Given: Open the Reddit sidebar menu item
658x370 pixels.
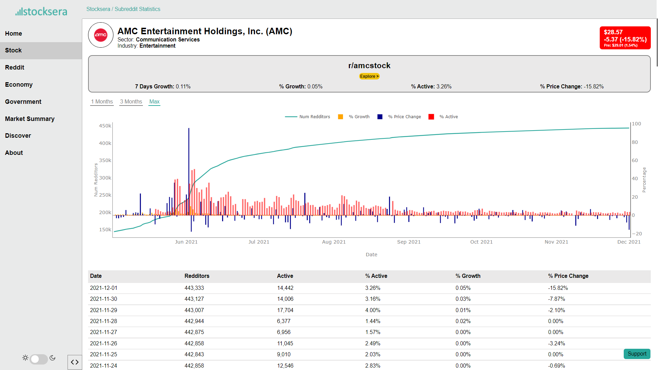Looking at the screenshot, I should (15, 67).
